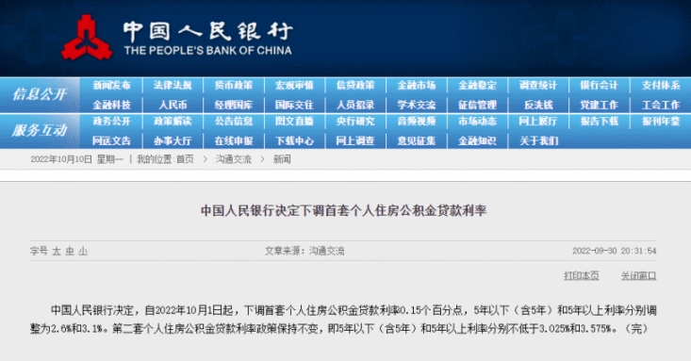Open the 金融市场 navigation item

pos(417,86)
